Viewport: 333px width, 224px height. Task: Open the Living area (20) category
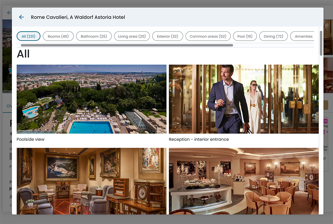click(132, 36)
